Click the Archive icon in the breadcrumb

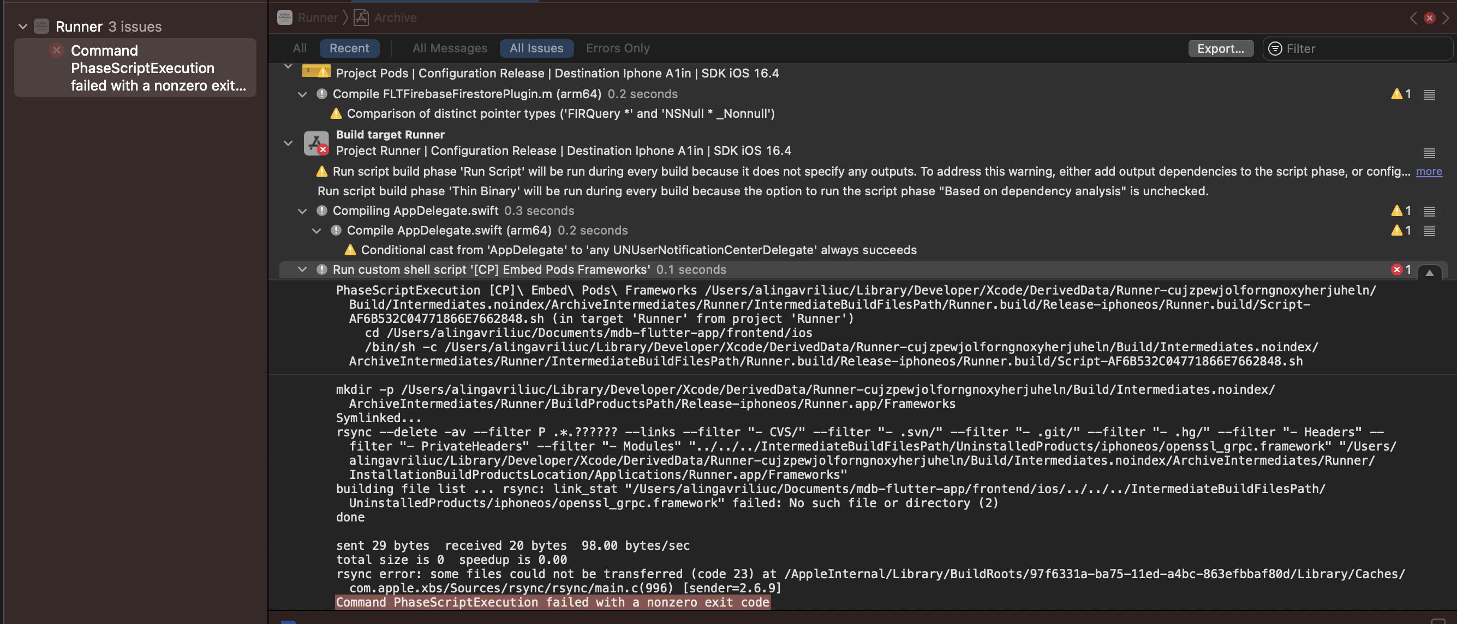pyautogui.click(x=361, y=17)
